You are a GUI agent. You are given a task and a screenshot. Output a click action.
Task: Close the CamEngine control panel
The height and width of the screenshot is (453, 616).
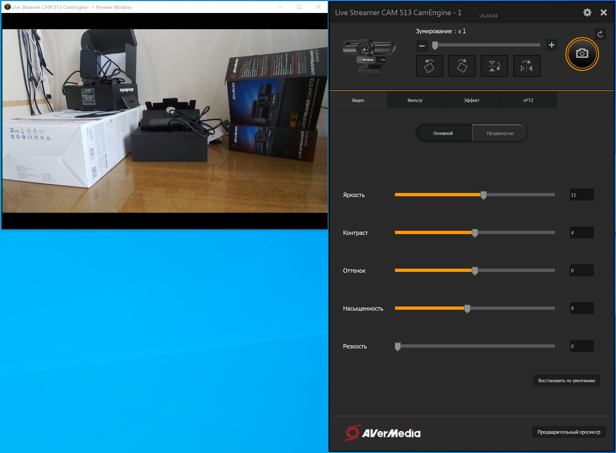click(603, 12)
